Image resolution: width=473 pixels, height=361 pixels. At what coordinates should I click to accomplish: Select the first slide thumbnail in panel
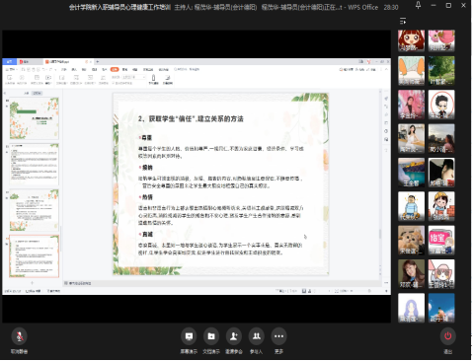pos(35,118)
